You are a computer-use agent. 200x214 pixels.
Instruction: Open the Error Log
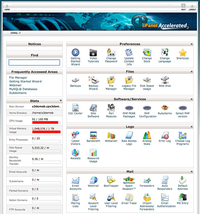click(x=165, y=135)
